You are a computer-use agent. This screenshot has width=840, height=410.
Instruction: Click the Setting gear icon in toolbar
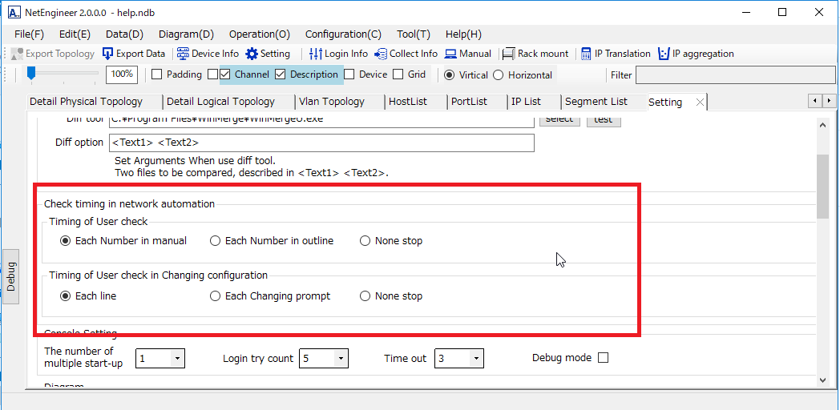click(252, 54)
